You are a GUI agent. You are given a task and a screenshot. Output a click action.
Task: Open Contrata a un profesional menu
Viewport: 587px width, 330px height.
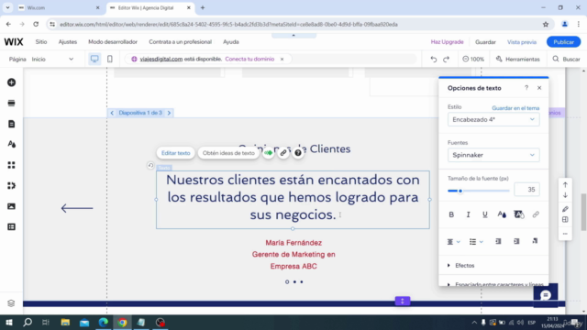tap(180, 42)
